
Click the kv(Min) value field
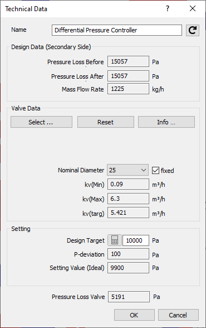click(x=128, y=184)
